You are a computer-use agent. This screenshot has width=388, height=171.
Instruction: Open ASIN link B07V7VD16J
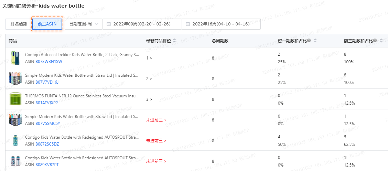coord(47,82)
